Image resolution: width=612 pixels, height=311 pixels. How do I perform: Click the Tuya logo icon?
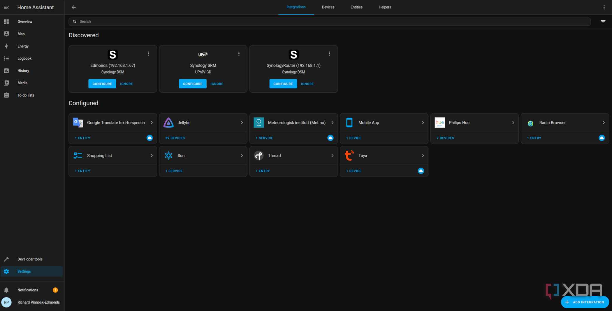[x=349, y=155]
